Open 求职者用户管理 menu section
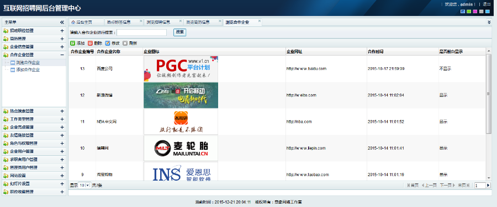The width and height of the screenshot is (497, 207). 34,159
